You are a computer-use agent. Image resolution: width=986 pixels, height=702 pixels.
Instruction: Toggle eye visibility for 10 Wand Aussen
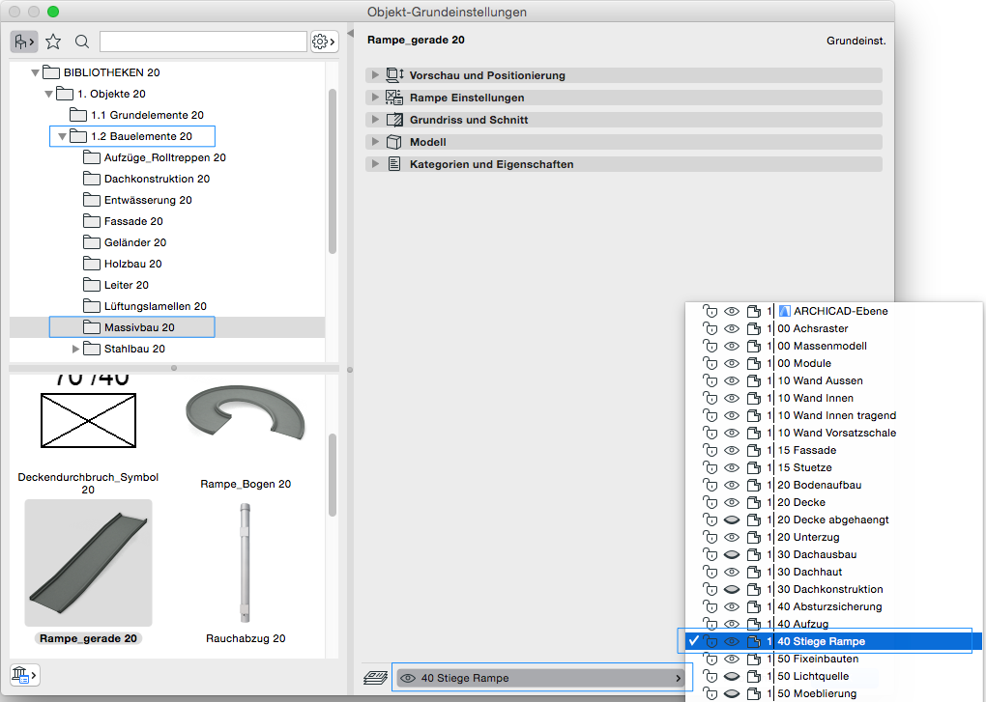pyautogui.click(x=732, y=381)
